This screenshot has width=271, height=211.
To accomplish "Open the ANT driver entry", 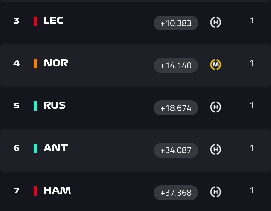I will (56, 148).
